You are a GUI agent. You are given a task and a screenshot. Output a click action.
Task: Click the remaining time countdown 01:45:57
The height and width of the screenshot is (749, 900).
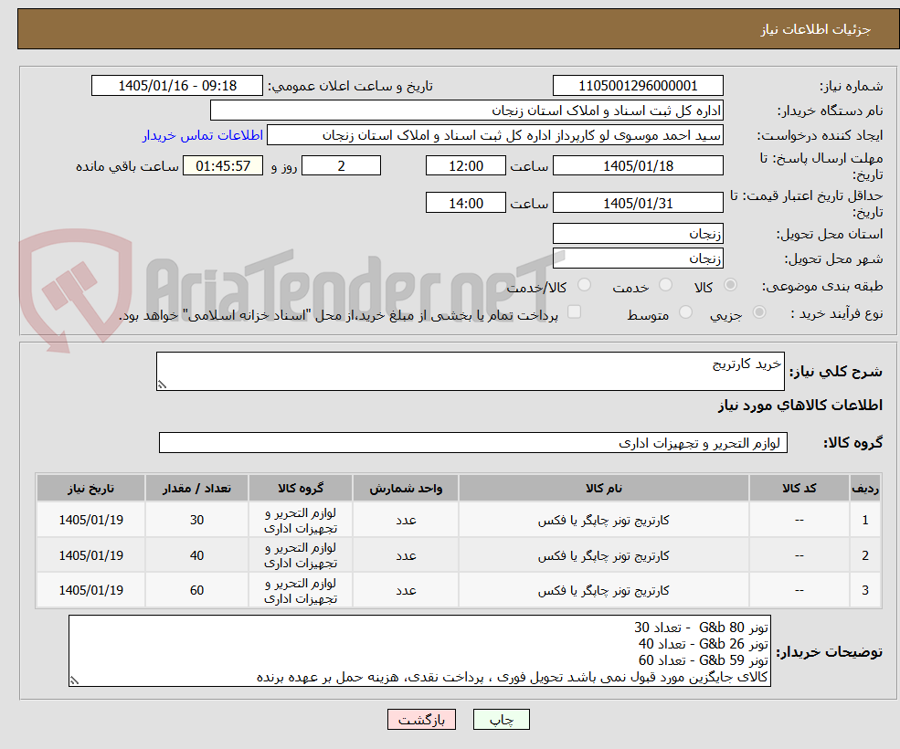(x=223, y=166)
